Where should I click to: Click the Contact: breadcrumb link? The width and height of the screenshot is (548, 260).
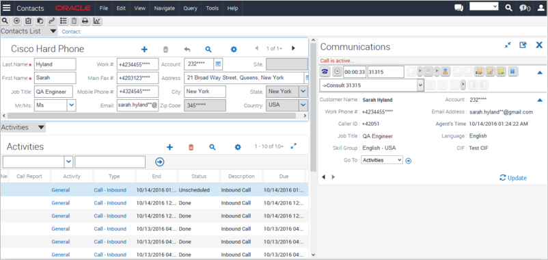coord(71,31)
